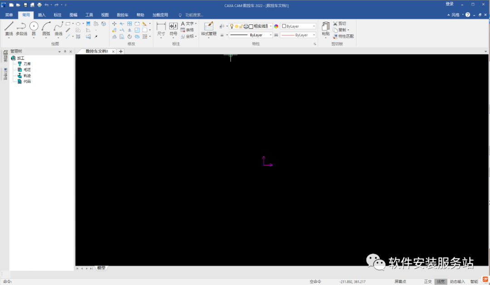The image size is (490, 285).
Task: Click the 登录 login link
Action: (449, 4)
